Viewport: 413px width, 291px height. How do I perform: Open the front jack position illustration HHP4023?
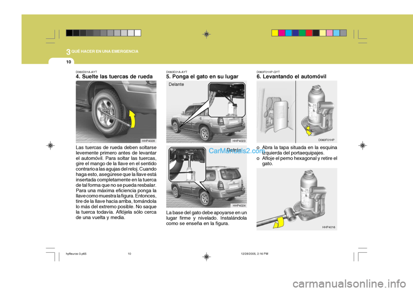point(206,112)
